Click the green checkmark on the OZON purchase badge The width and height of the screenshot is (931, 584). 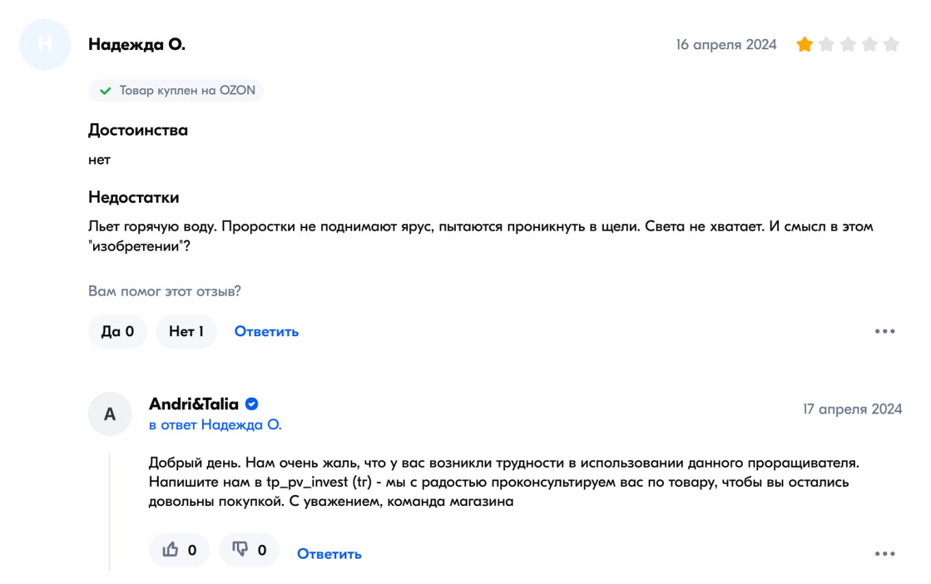coord(105,90)
